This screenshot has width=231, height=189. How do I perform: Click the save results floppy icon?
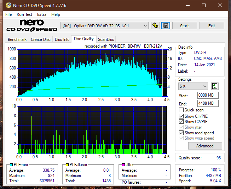tap(166, 26)
